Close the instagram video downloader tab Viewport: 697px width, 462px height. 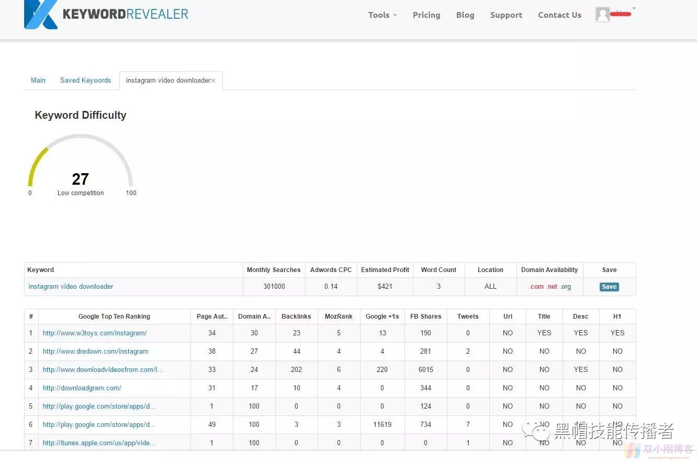pyautogui.click(x=213, y=81)
